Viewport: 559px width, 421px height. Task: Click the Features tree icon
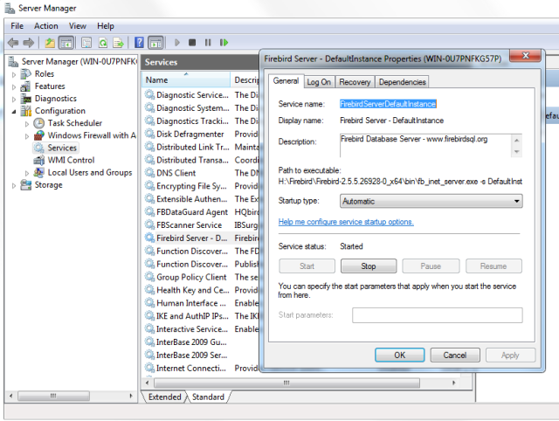coord(25,86)
